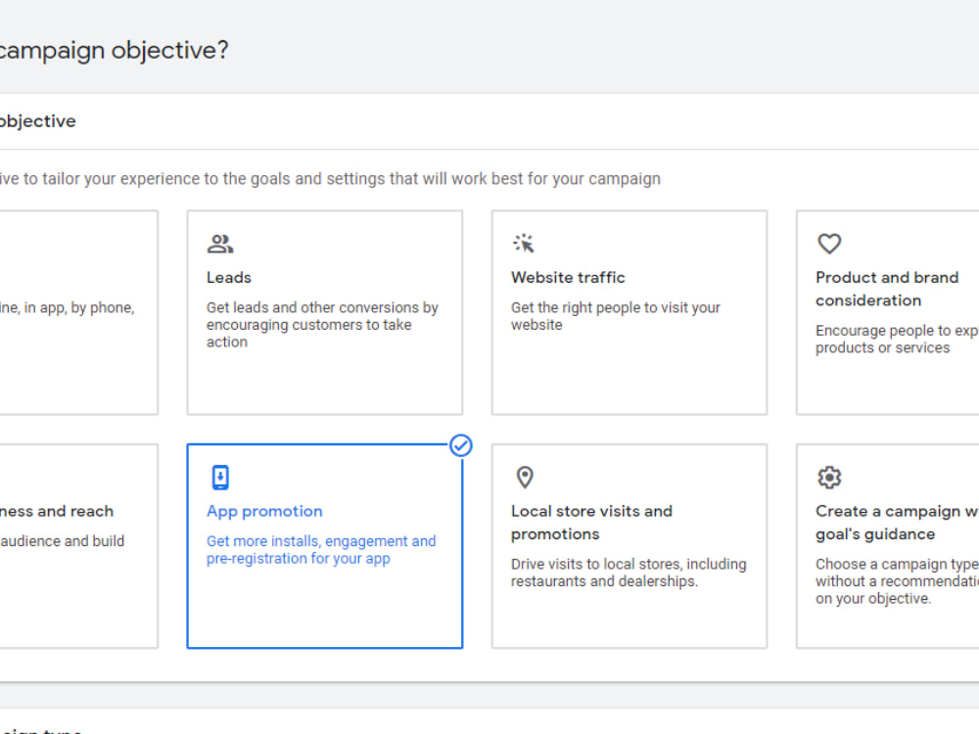Choose the Local store visits and promotions card
Viewport: 979px width, 734px height.
click(629, 617)
